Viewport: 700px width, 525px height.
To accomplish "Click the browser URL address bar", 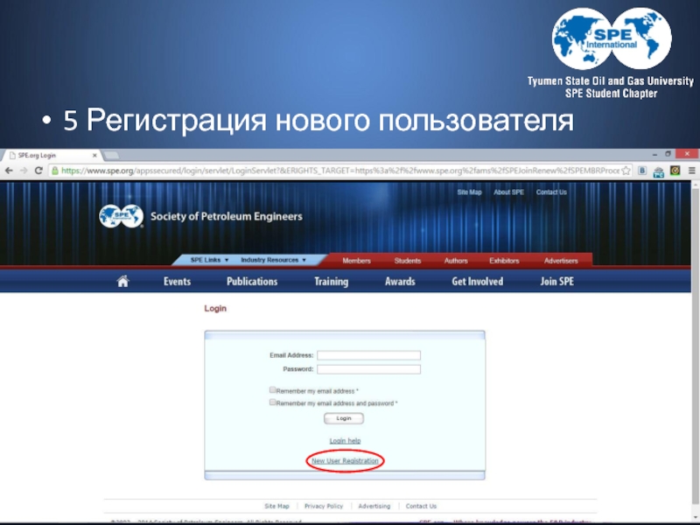I will click(x=339, y=171).
